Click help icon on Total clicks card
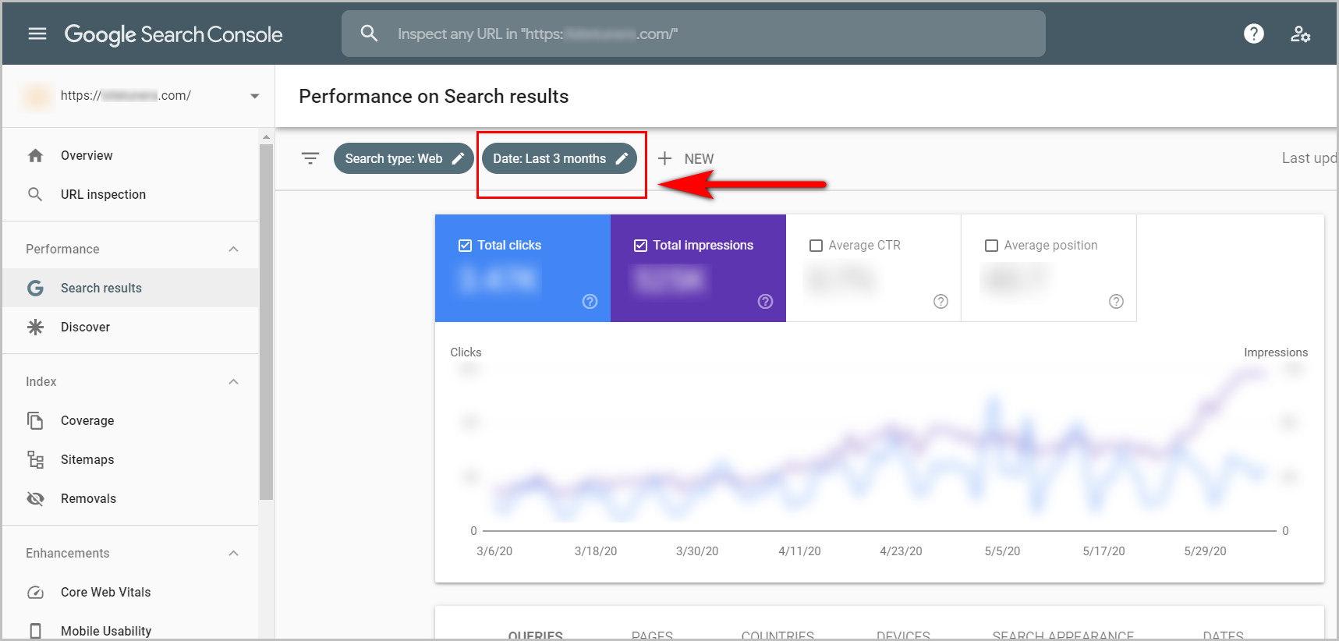The height and width of the screenshot is (641, 1339). tap(590, 301)
